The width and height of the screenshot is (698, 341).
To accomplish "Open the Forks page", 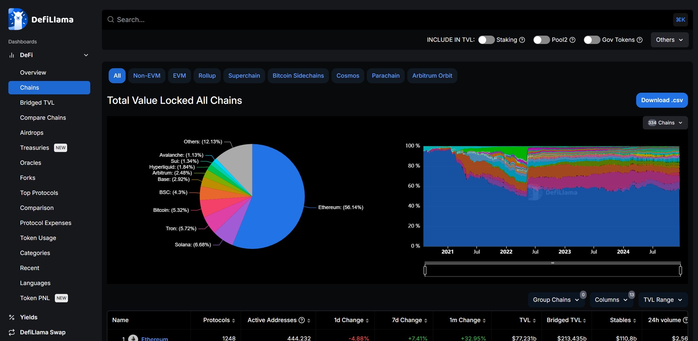I will tap(28, 178).
